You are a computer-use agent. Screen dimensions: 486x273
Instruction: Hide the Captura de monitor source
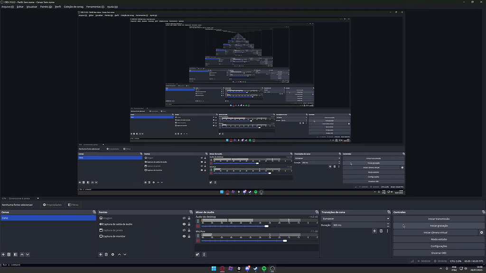point(184,236)
